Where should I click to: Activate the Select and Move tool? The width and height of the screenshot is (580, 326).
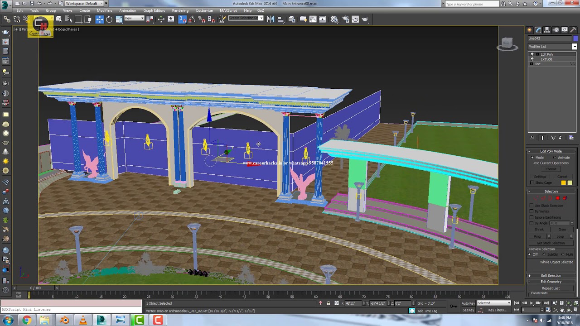coord(100,19)
